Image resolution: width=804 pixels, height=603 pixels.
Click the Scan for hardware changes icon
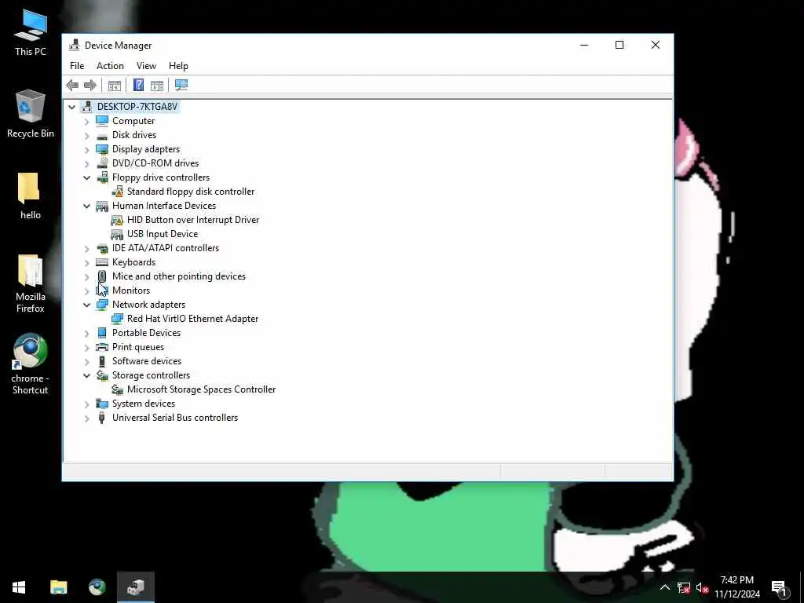(181, 85)
